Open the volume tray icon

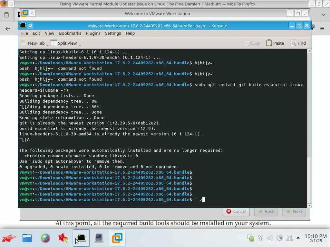(270, 238)
